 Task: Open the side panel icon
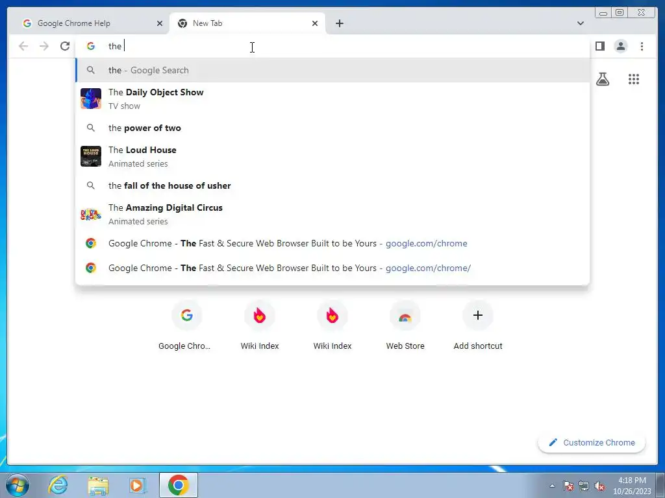(599, 46)
